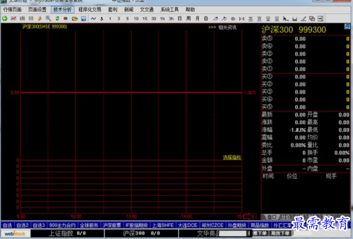This screenshot has height=239, width=353.
Task: Select the S seconds period button
Action: [102, 19]
